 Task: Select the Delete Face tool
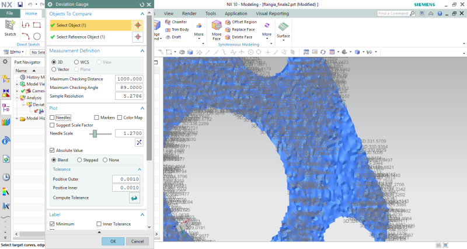[x=239, y=37]
